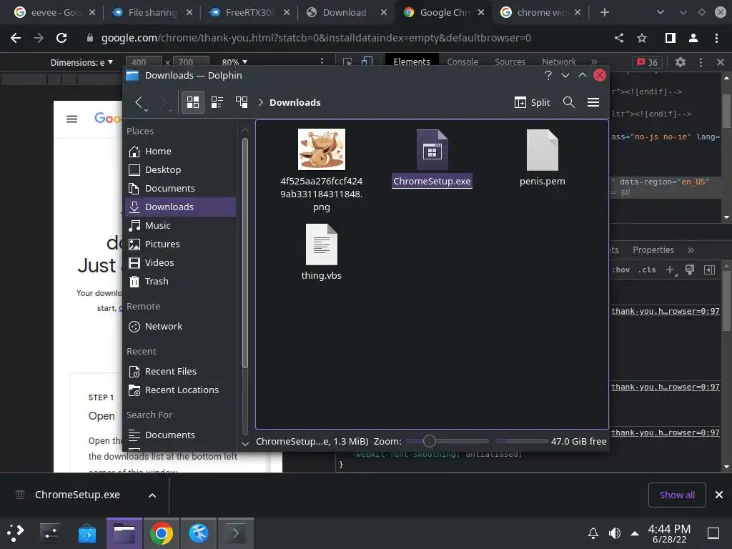Select Downloads in Places panel

(180, 207)
